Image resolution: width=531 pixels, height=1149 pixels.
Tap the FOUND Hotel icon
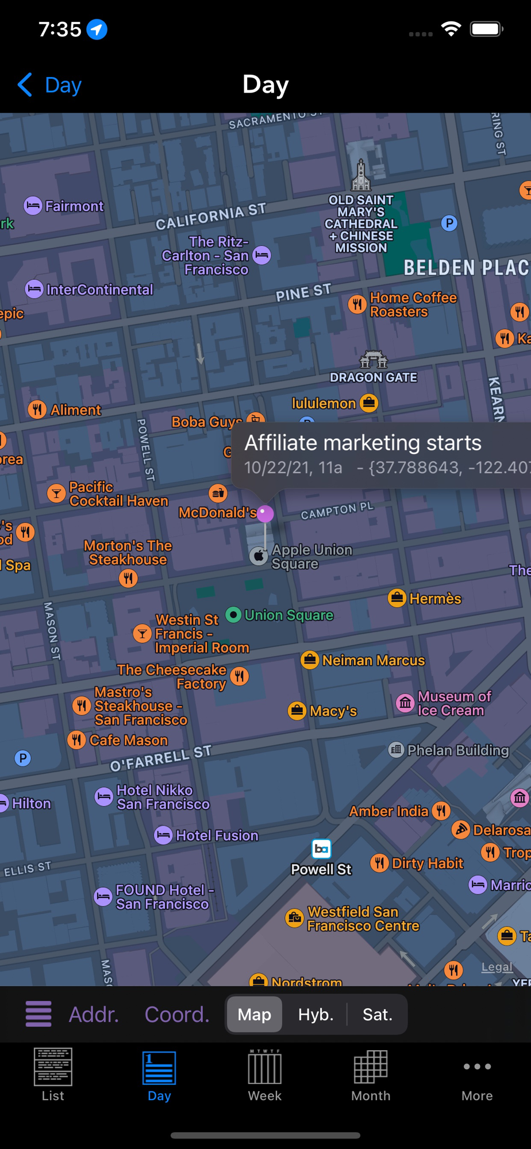click(103, 896)
